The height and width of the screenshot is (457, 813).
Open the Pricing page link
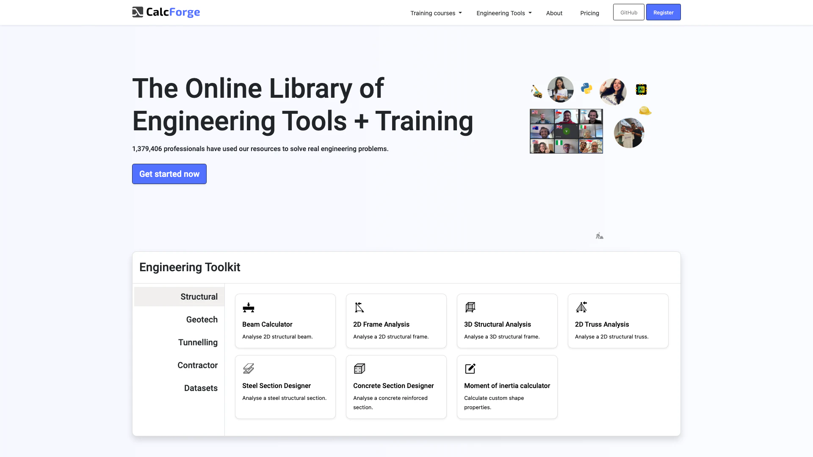click(x=589, y=13)
